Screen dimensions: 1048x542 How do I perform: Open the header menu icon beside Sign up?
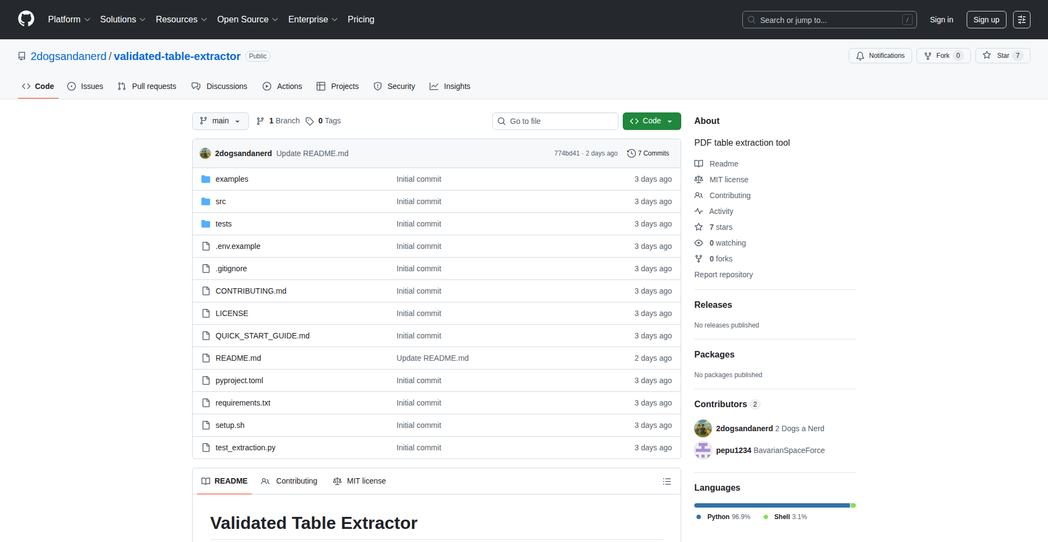point(1021,20)
